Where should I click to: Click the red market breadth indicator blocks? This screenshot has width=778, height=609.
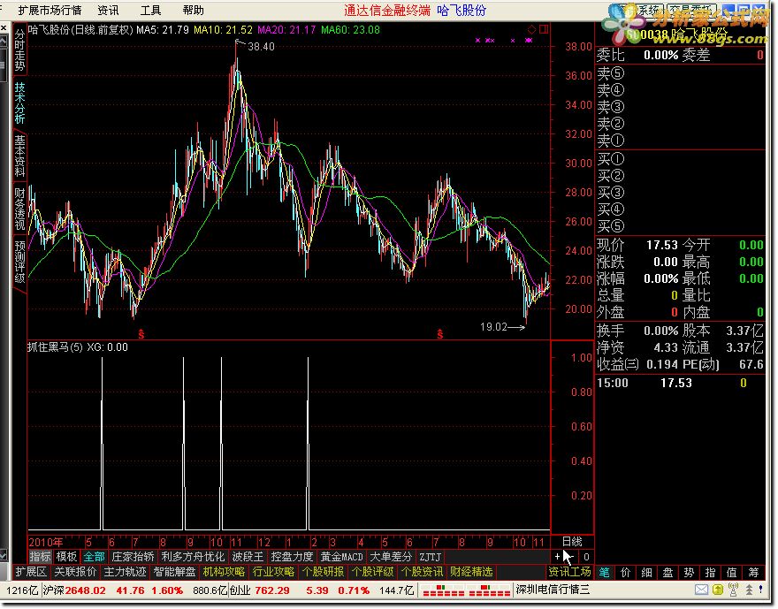467,590
